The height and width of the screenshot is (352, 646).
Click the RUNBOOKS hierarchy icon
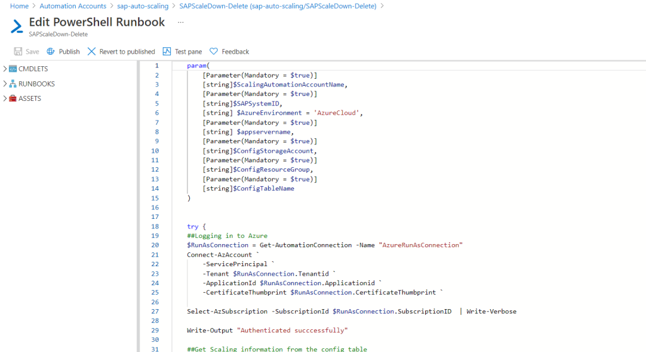(13, 84)
